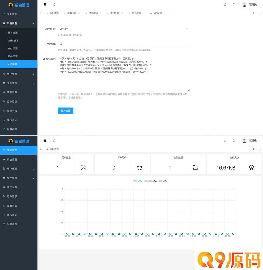Click sidebar toggle icon on dashboard screen header

click(45, 141)
